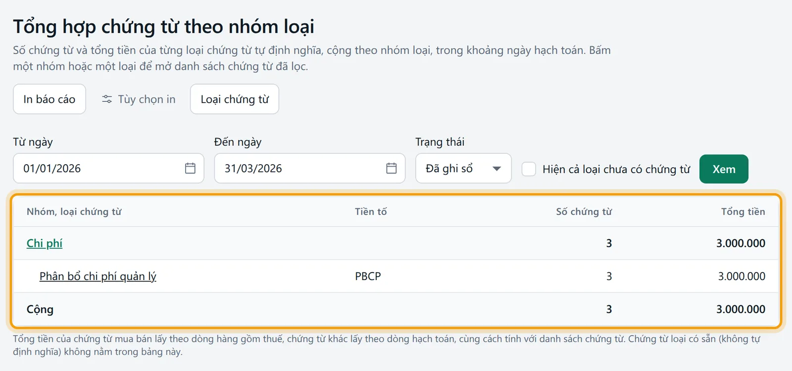This screenshot has width=792, height=371.
Task: Open the Chi phí group link
Action: click(45, 243)
